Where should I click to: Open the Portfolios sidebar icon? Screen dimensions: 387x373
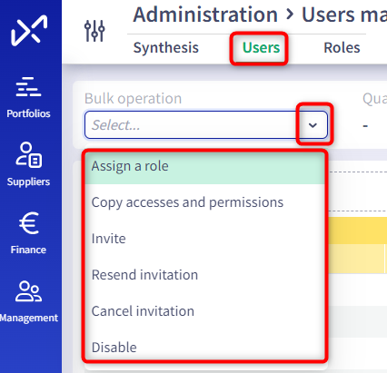(28, 87)
